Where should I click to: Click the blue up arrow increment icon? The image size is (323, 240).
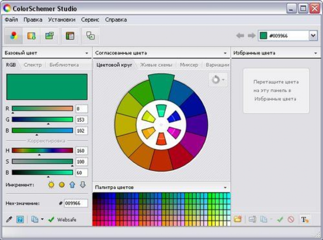tap(72, 185)
